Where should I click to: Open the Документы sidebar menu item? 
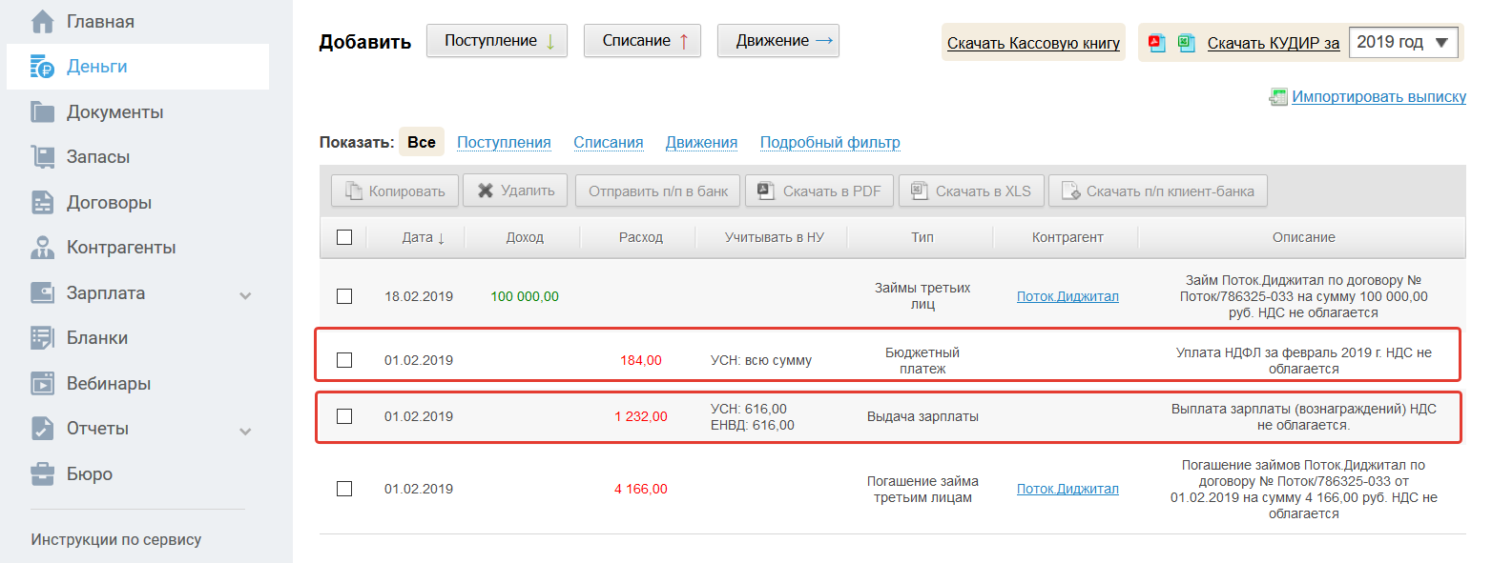point(114,112)
